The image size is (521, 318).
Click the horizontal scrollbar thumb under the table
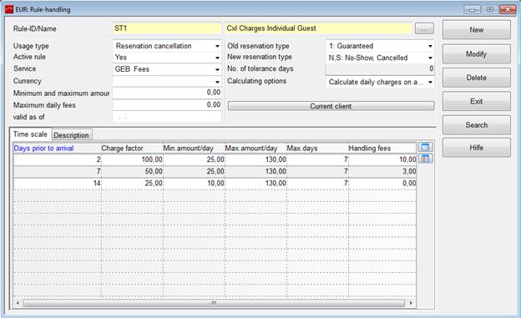[x=214, y=303]
